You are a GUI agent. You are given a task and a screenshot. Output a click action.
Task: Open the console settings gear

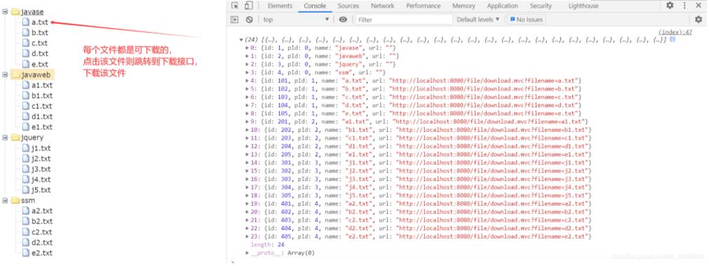[698, 20]
